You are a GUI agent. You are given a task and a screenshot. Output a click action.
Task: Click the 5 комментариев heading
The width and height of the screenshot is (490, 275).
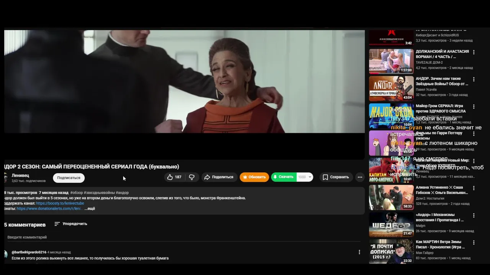[25, 225]
